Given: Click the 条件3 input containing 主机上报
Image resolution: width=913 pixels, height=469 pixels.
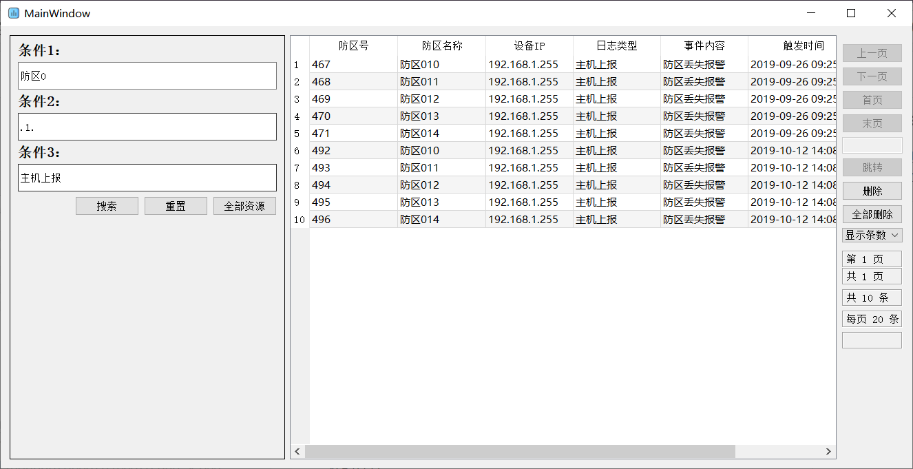Looking at the screenshot, I should 147,178.
